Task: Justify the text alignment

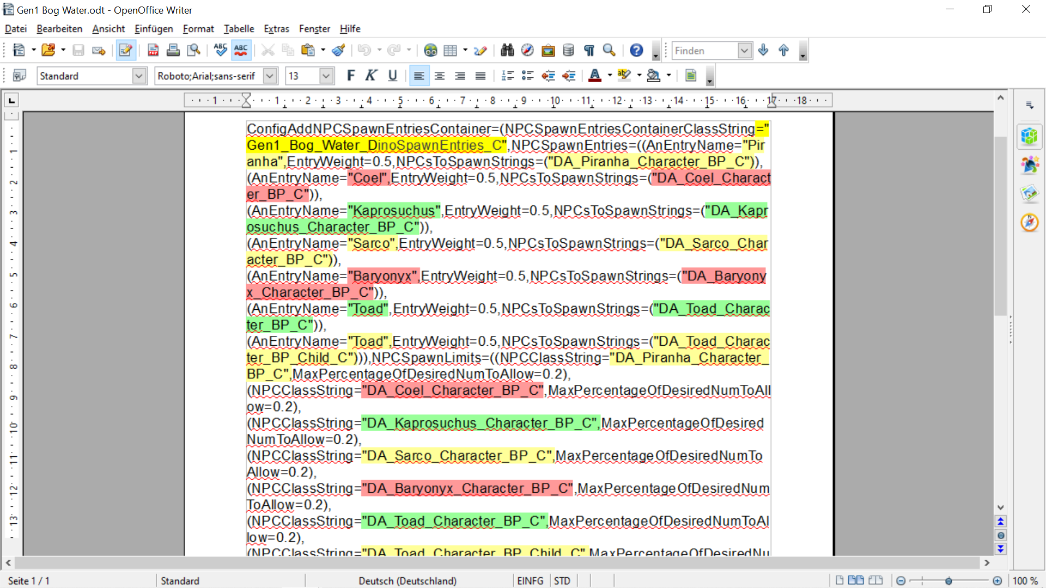Action: tap(480, 76)
